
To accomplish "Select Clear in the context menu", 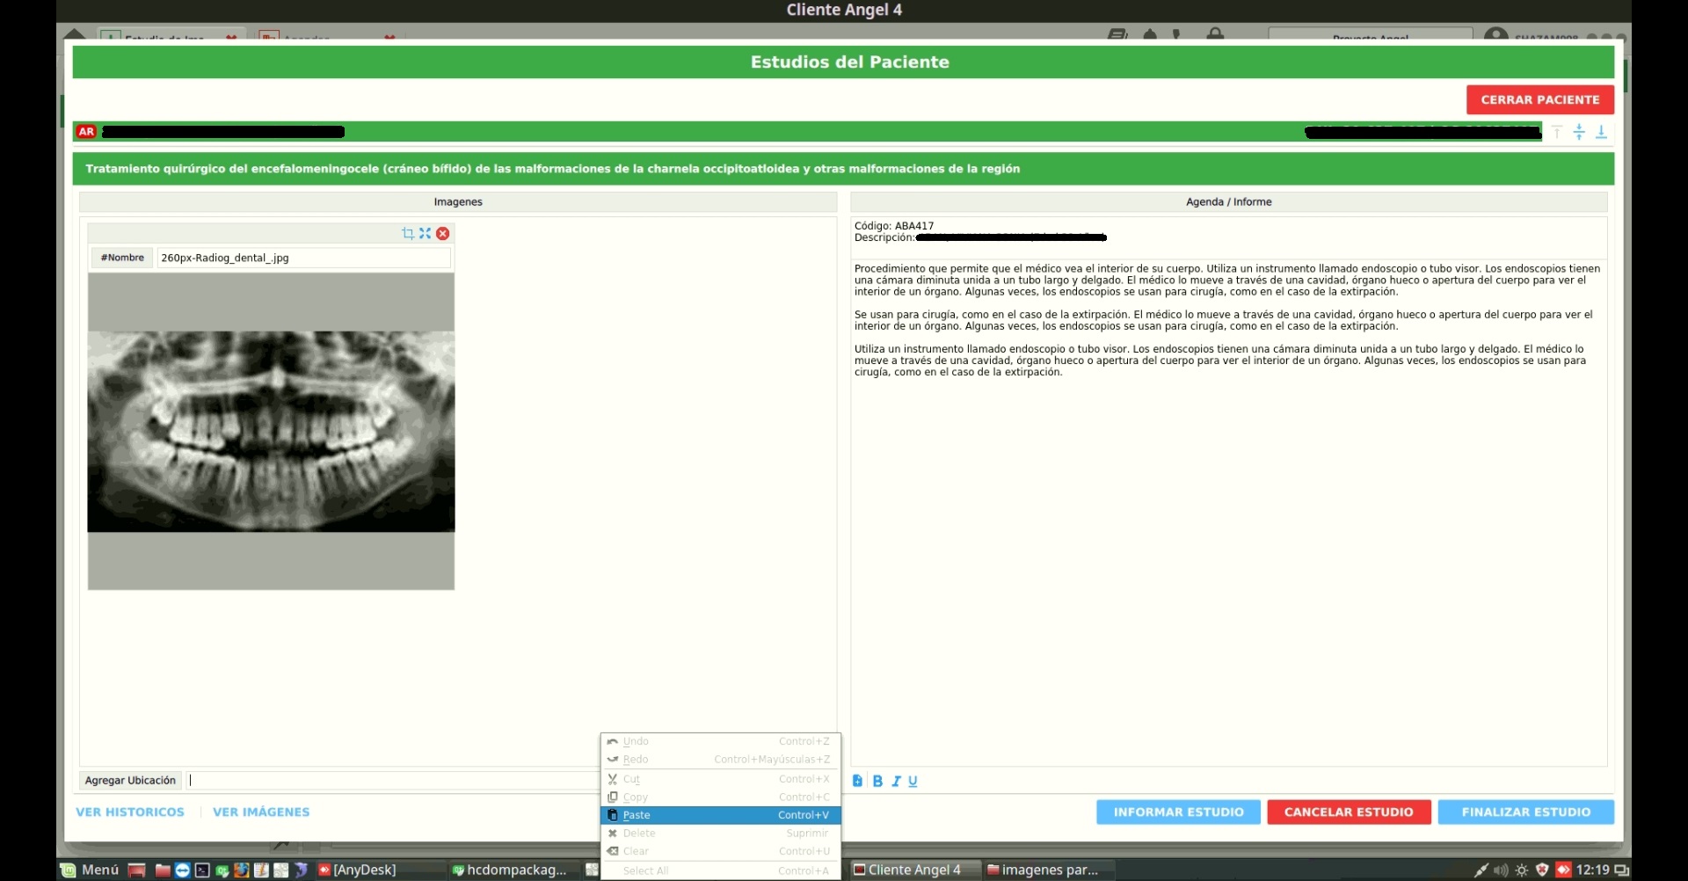I will (721, 851).
